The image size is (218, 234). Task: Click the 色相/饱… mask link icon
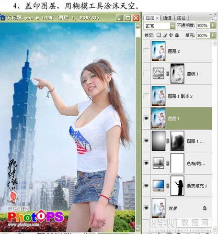tap(167, 163)
